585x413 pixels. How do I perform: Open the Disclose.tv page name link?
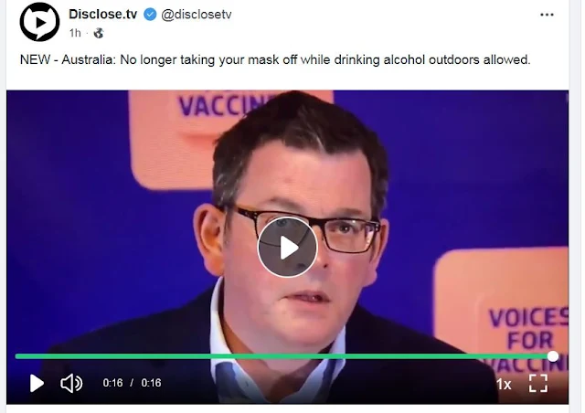[x=103, y=15]
